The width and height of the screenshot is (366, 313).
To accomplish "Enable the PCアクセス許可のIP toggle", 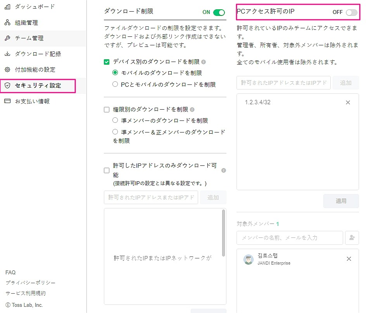I will point(351,12).
